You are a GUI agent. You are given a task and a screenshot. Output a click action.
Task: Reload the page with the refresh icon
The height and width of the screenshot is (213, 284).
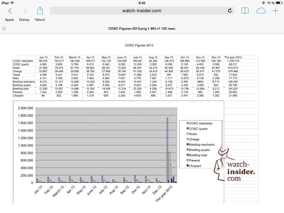click(230, 11)
